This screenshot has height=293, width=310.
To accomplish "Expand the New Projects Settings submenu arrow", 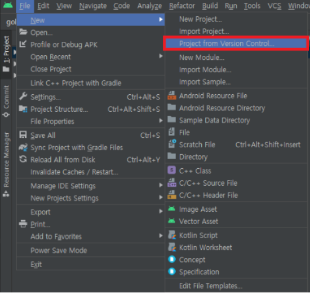I will coord(161,198).
